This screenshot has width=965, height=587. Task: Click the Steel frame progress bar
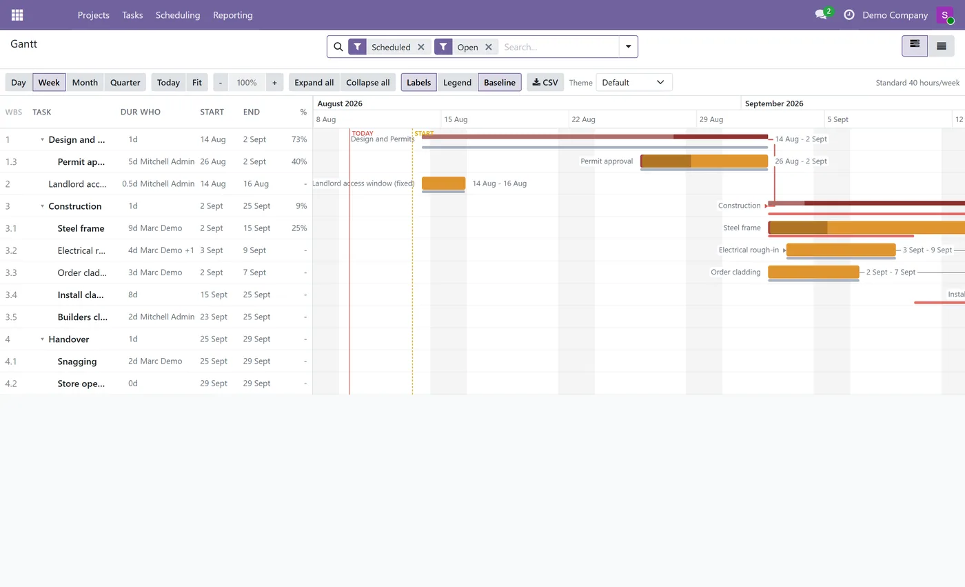click(866, 228)
